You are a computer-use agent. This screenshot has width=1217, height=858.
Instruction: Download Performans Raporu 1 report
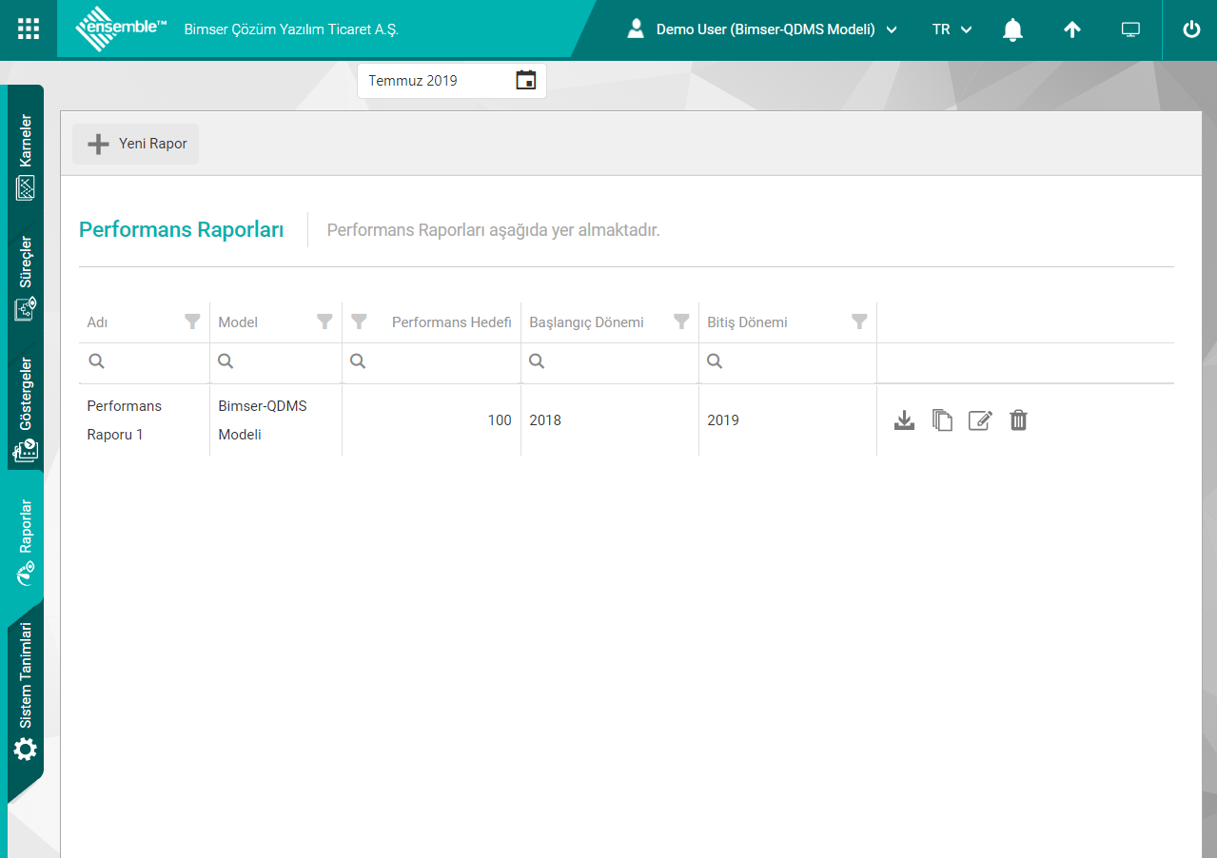point(904,419)
